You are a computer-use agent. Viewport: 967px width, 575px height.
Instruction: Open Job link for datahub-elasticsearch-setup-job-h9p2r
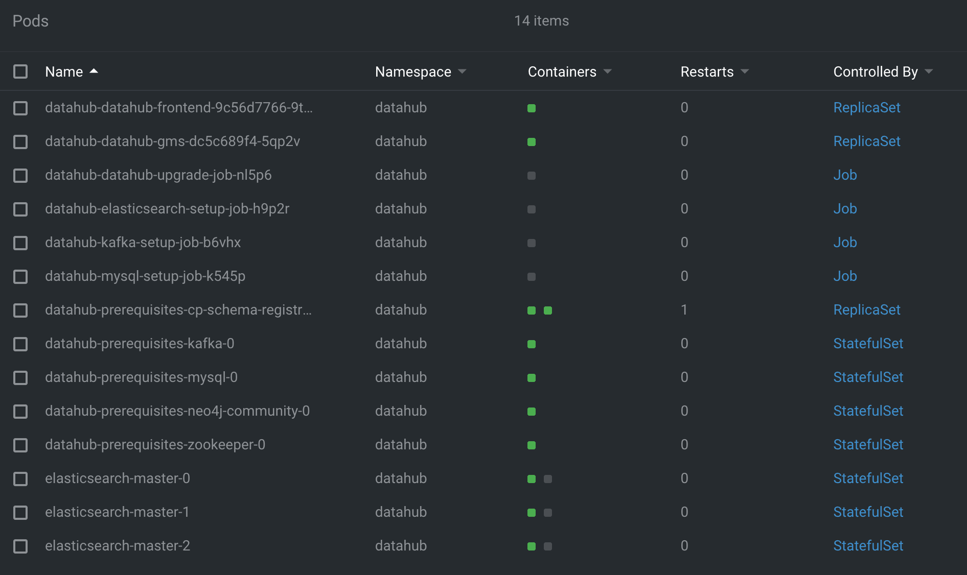845,209
